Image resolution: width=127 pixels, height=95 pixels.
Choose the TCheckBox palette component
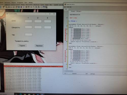(21, 7)
